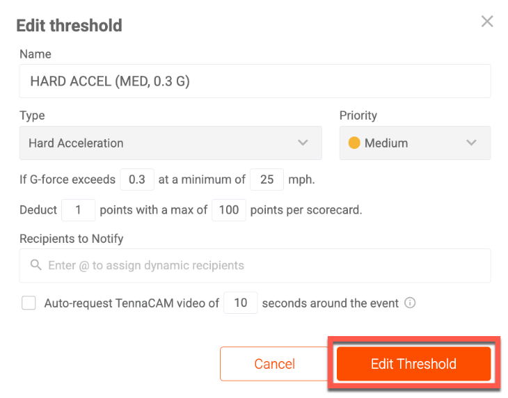
Task: Click the Auto-request TennaCAM video label text
Action: tap(132, 303)
